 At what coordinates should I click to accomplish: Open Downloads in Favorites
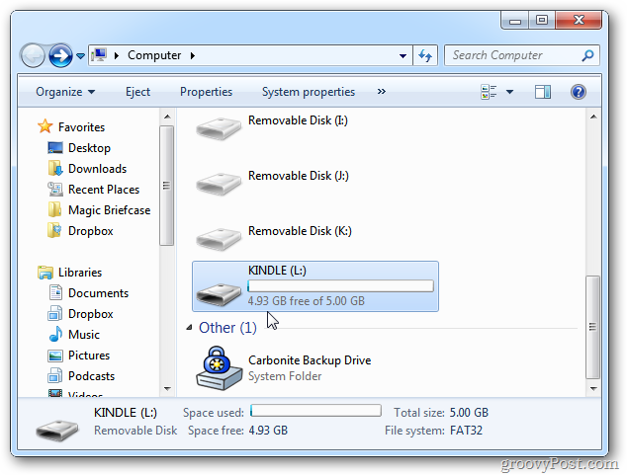tap(97, 169)
